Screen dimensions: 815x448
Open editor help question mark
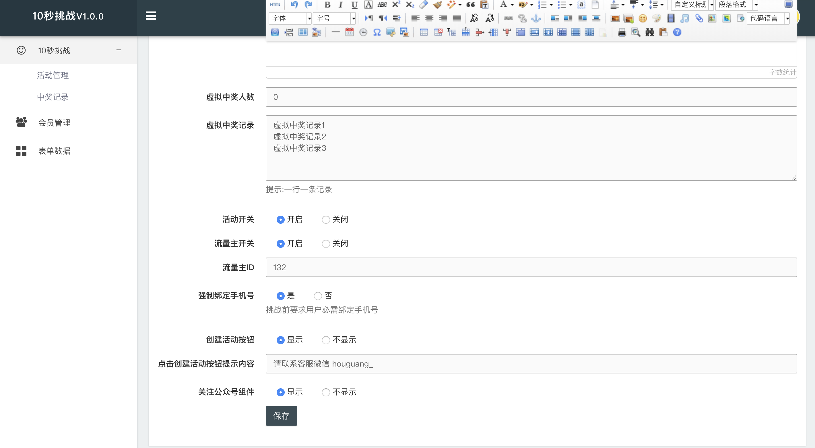tap(677, 32)
